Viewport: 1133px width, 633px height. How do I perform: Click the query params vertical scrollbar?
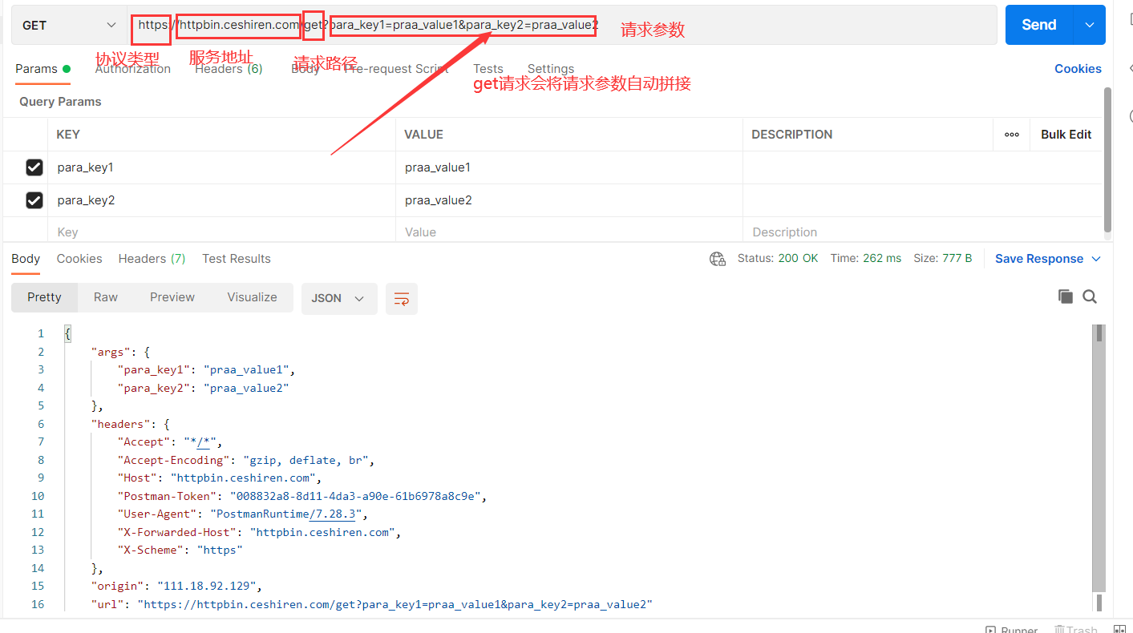(x=1108, y=159)
